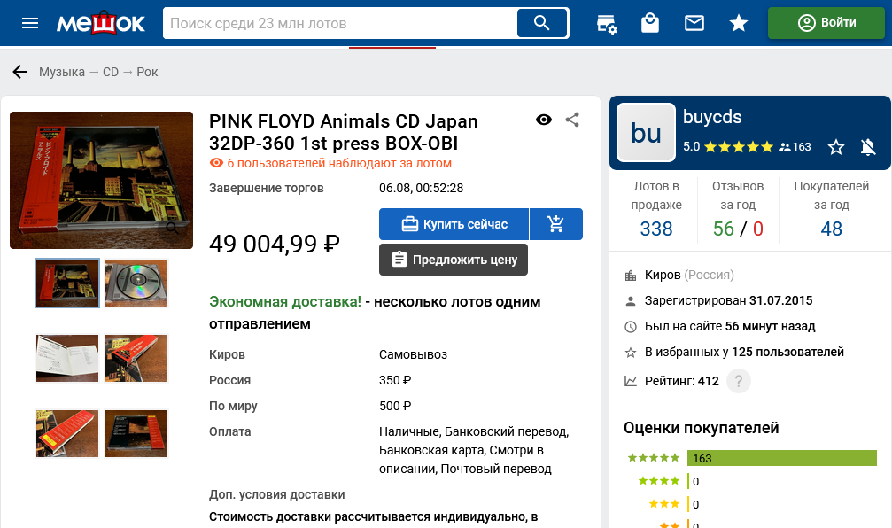Focus the lot search field

(x=340, y=23)
